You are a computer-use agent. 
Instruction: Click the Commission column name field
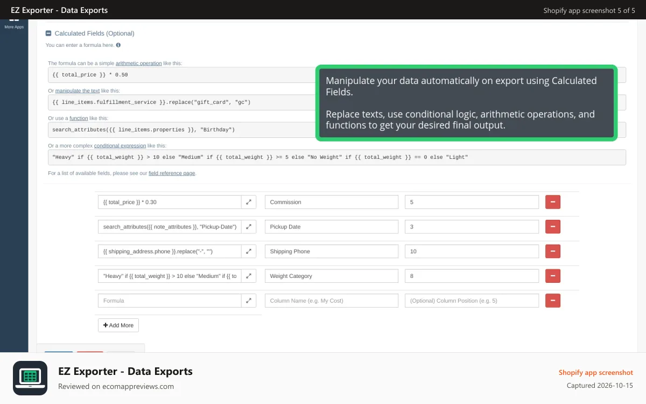click(x=332, y=202)
